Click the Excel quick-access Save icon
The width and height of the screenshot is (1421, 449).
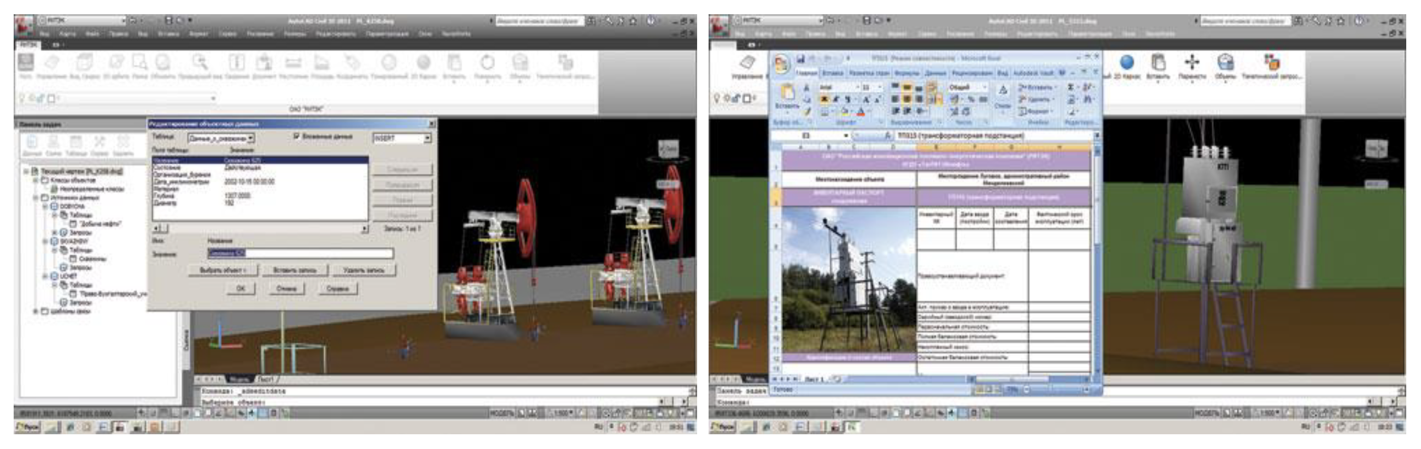[802, 58]
